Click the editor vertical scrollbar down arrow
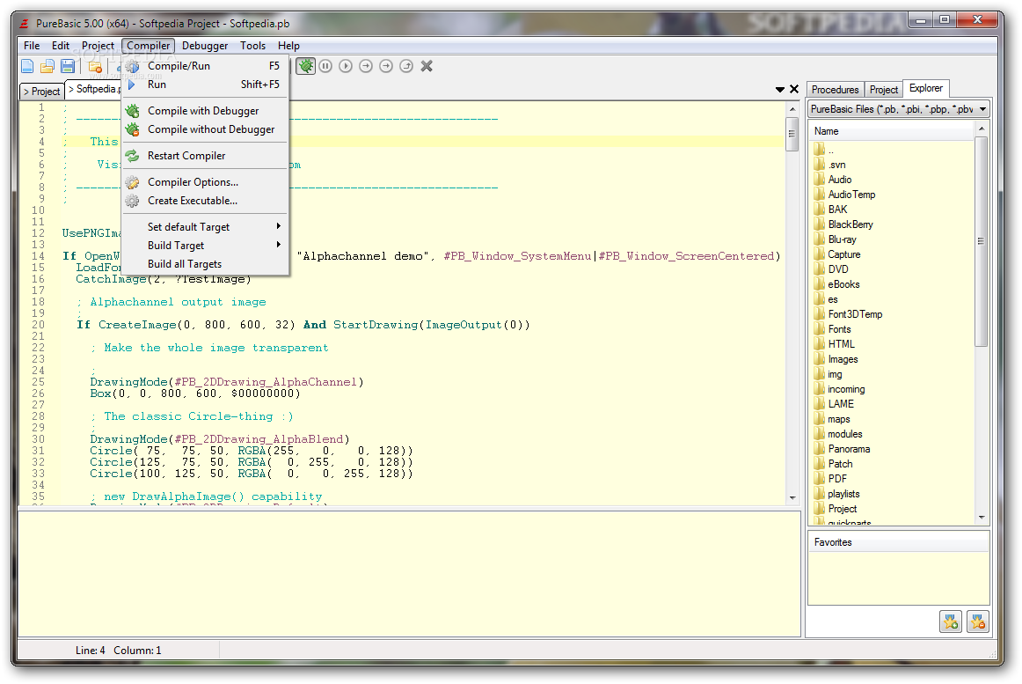Image resolution: width=1022 pixels, height=684 pixels. (x=792, y=498)
